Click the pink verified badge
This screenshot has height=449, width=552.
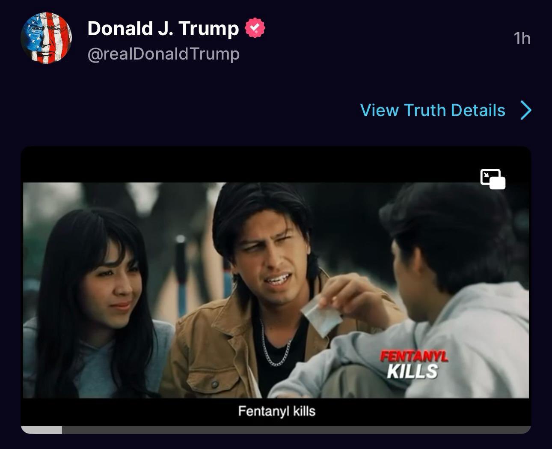point(255,28)
